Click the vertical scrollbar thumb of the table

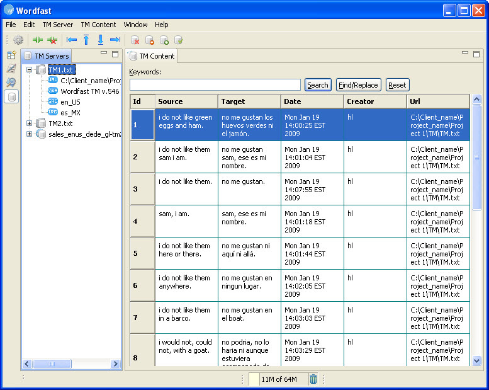(476, 158)
